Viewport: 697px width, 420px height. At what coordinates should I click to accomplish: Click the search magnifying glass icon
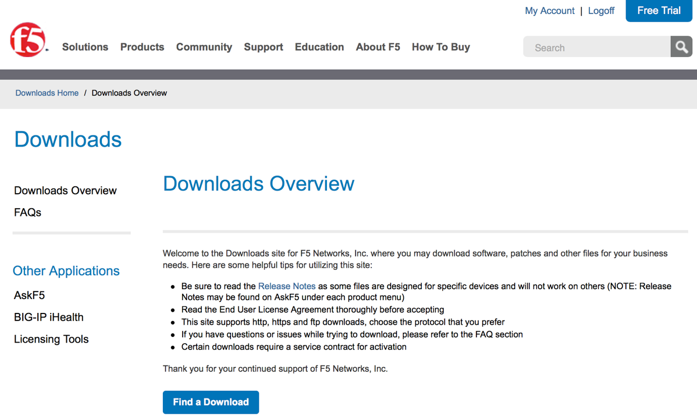[681, 47]
